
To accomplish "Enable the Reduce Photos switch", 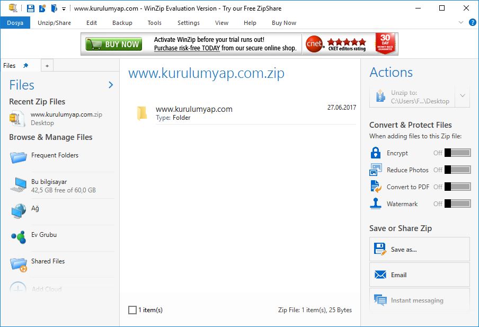I will [457, 170].
